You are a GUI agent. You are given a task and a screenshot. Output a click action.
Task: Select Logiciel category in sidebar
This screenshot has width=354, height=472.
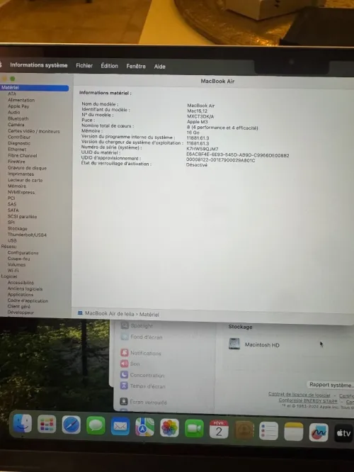pos(9,276)
